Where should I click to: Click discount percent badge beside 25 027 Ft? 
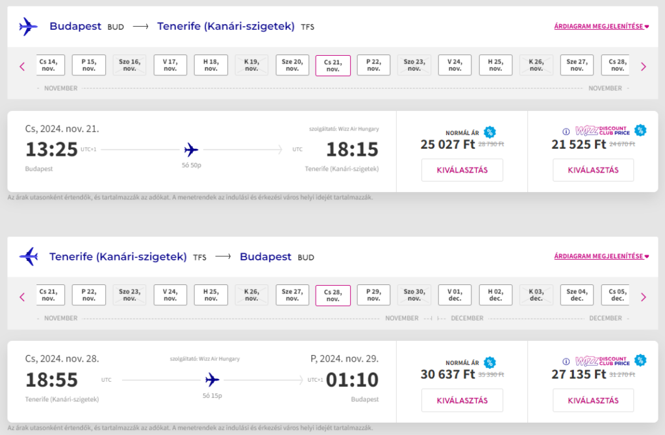point(490,132)
